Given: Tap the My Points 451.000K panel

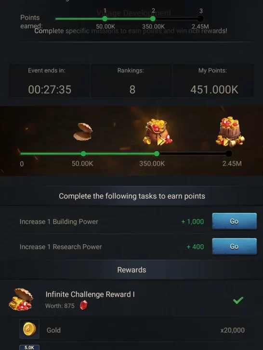Looking at the screenshot, I should (213, 81).
